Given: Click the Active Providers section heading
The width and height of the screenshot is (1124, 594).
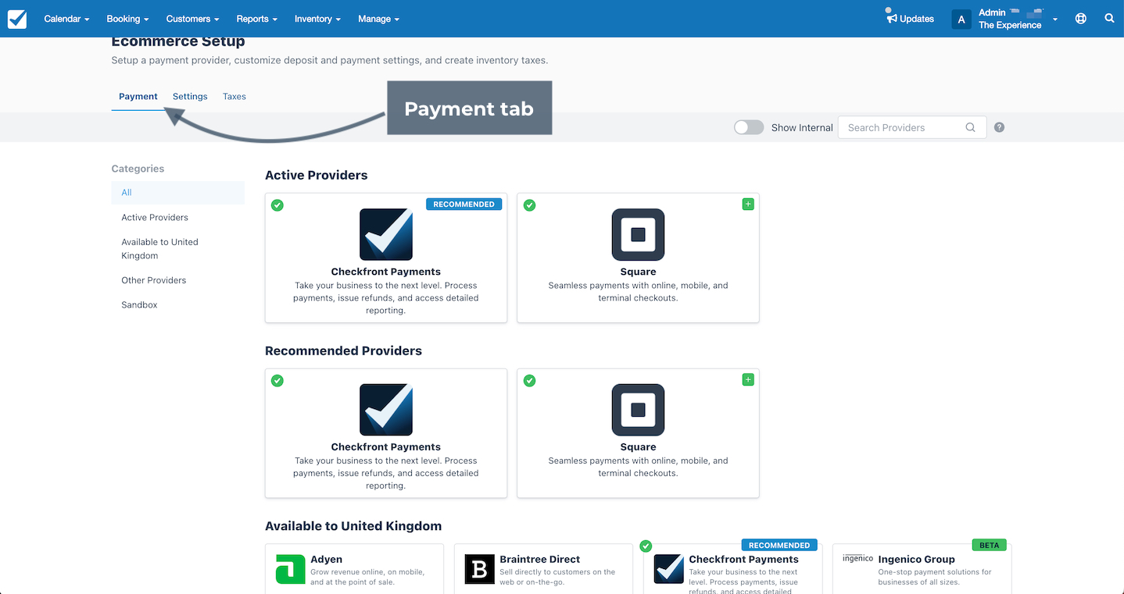Looking at the screenshot, I should 317,176.
